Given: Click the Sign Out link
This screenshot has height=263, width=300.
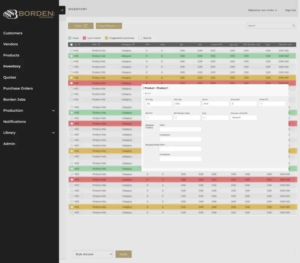Looking at the screenshot, I should (290, 10).
